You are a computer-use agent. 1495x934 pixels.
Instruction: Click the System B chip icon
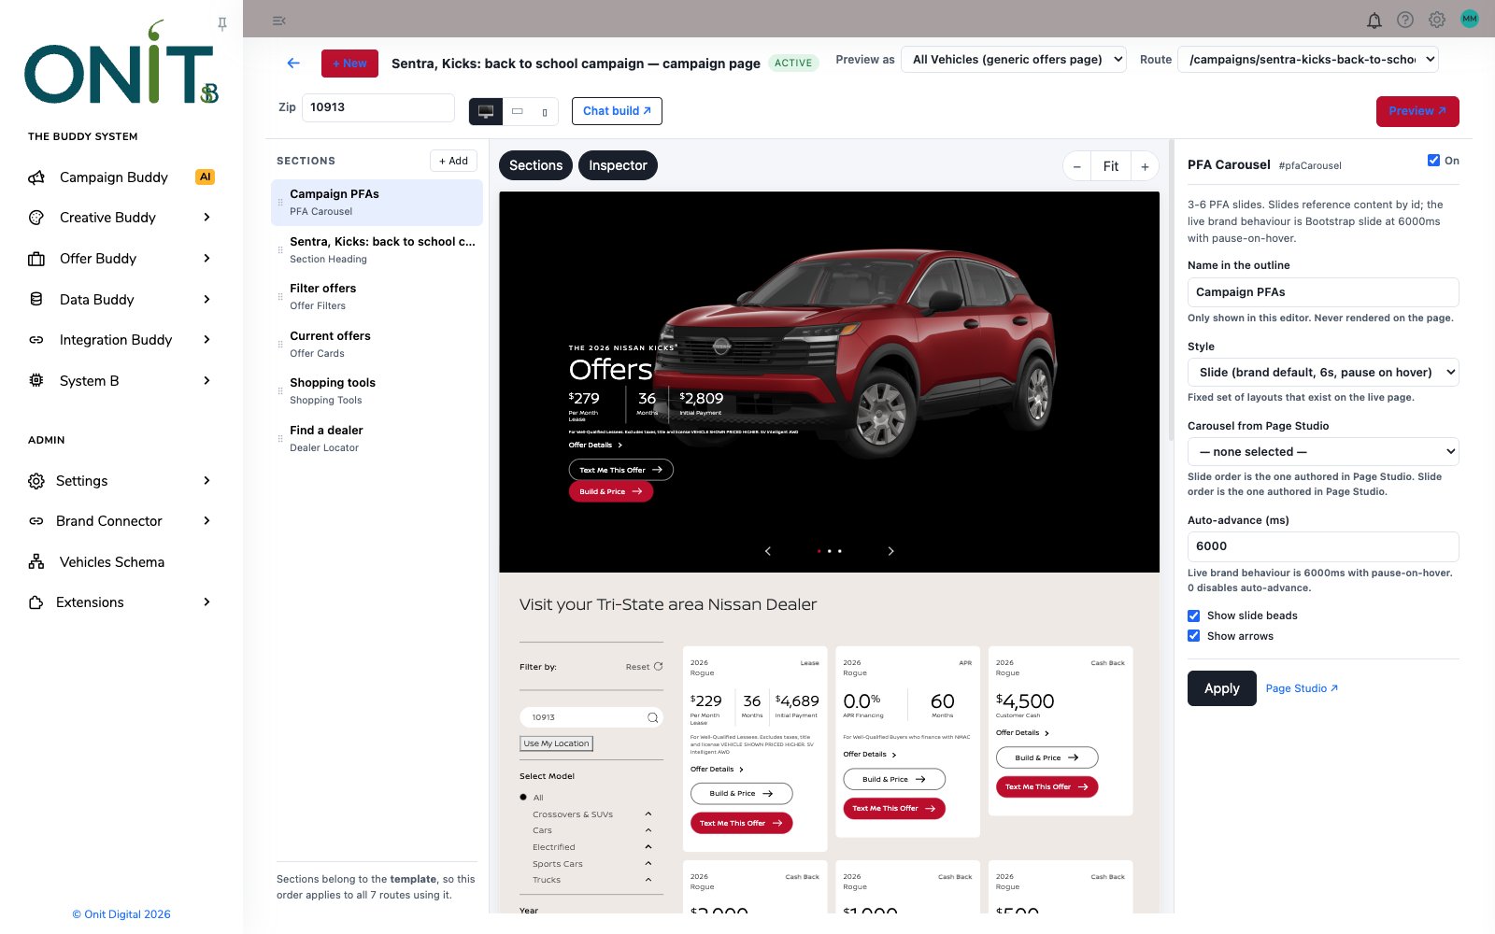(36, 380)
